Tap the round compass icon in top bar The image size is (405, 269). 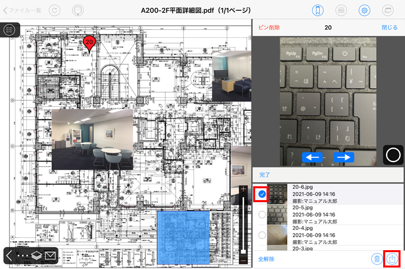coord(78,10)
